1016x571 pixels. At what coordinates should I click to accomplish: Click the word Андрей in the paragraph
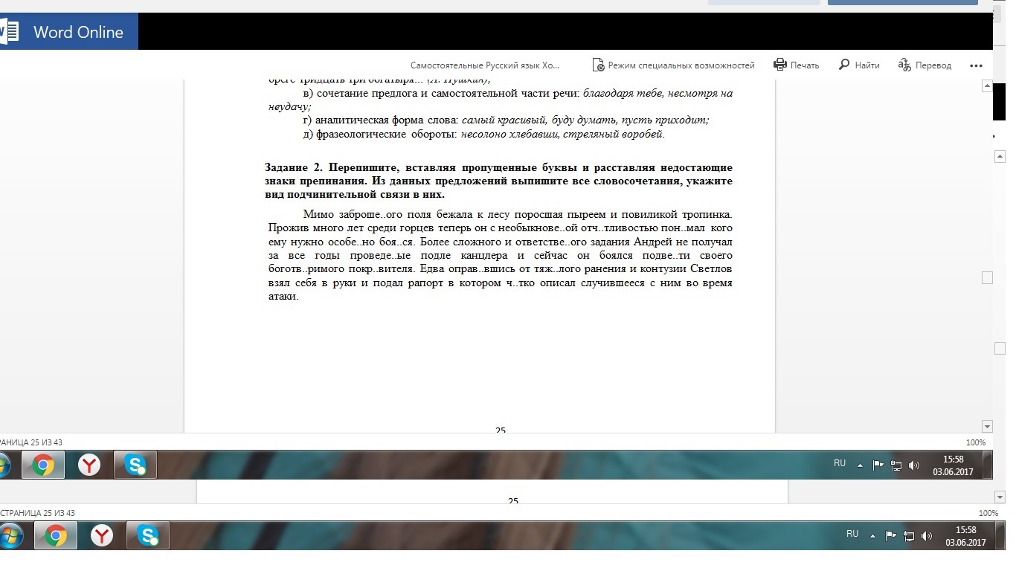pyautogui.click(x=652, y=242)
